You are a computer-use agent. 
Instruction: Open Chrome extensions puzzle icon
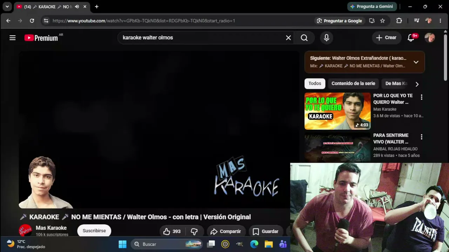pyautogui.click(x=399, y=21)
